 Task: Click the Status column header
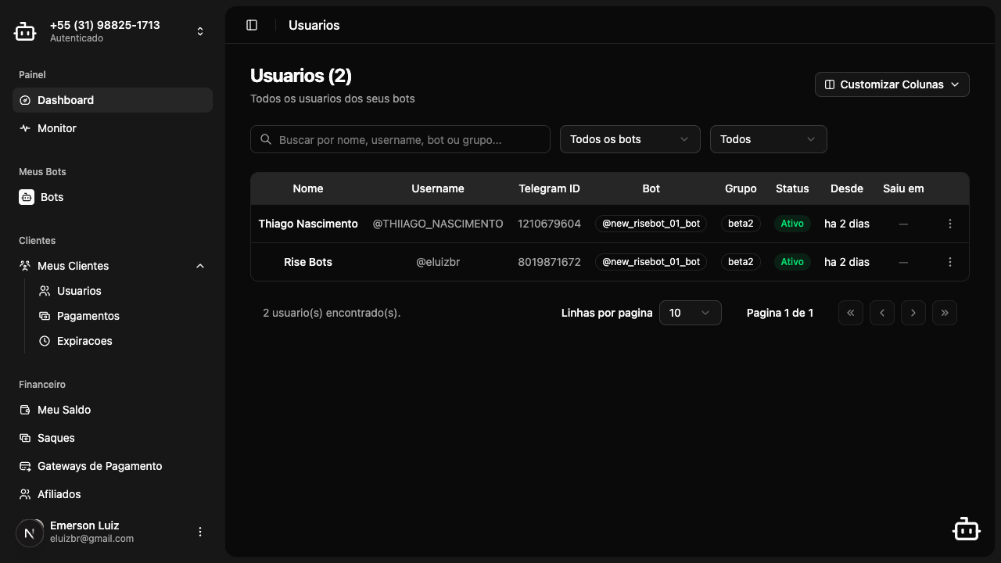pos(792,188)
